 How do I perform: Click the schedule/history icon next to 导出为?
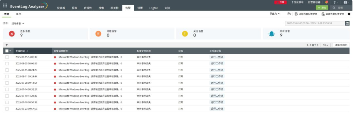[289, 14]
